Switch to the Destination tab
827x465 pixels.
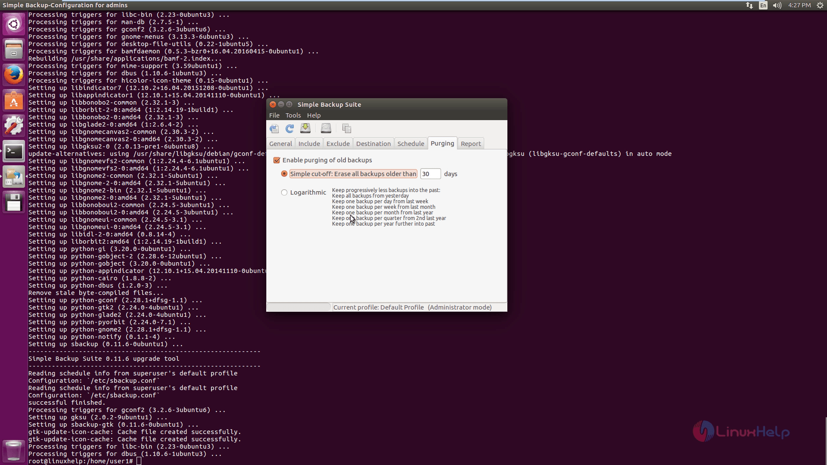(373, 143)
